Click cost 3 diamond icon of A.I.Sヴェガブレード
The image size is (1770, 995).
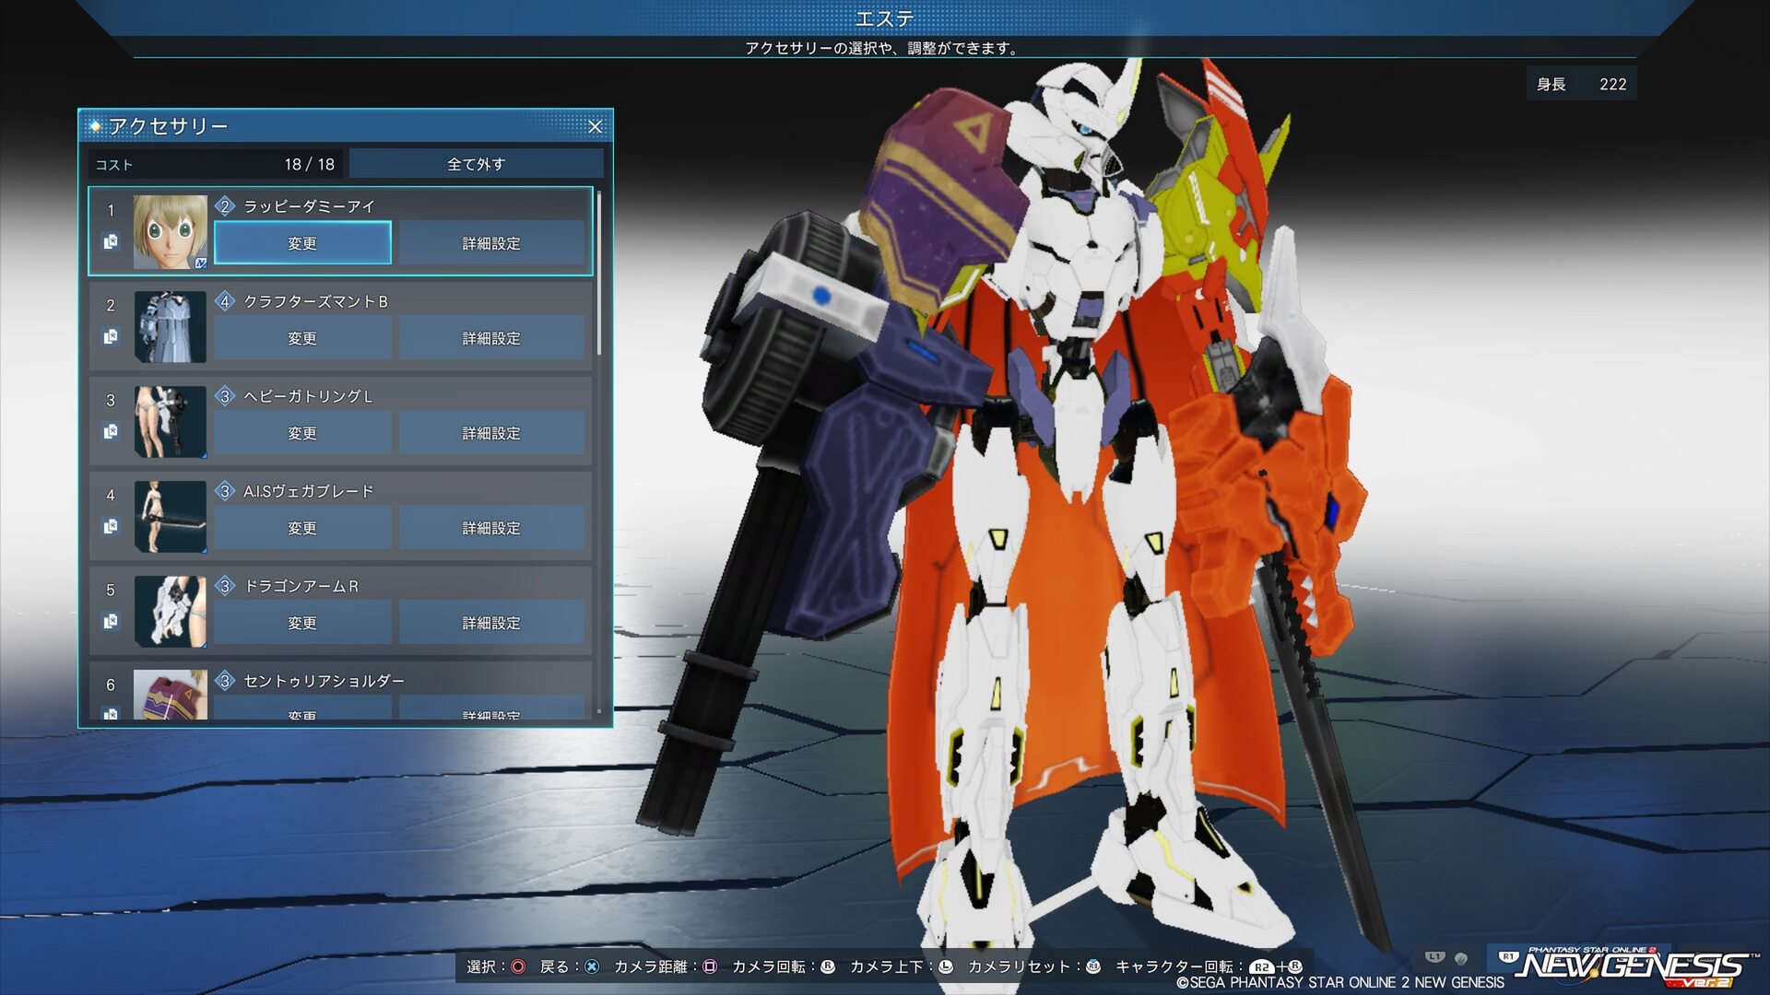225,491
